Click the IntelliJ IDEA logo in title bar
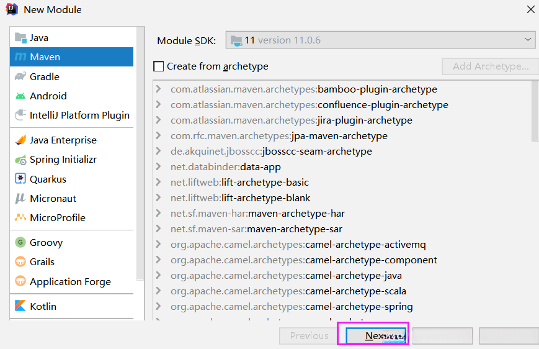Screen dimensions: 539x349 (x=12, y=9)
